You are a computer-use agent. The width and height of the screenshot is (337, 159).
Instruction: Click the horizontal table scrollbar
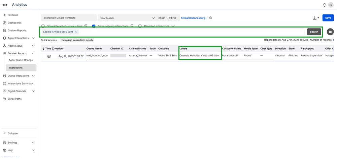click(180, 60)
